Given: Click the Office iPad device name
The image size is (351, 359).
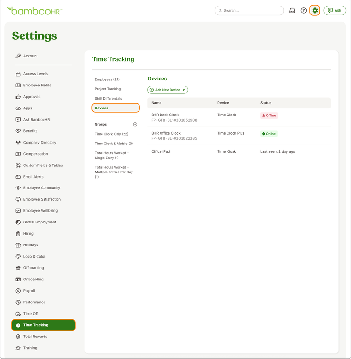Looking at the screenshot, I should coord(161,151).
